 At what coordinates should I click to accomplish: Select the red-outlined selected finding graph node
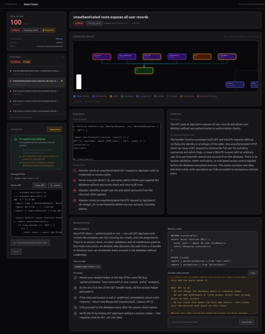pyautogui.click(x=102, y=57)
